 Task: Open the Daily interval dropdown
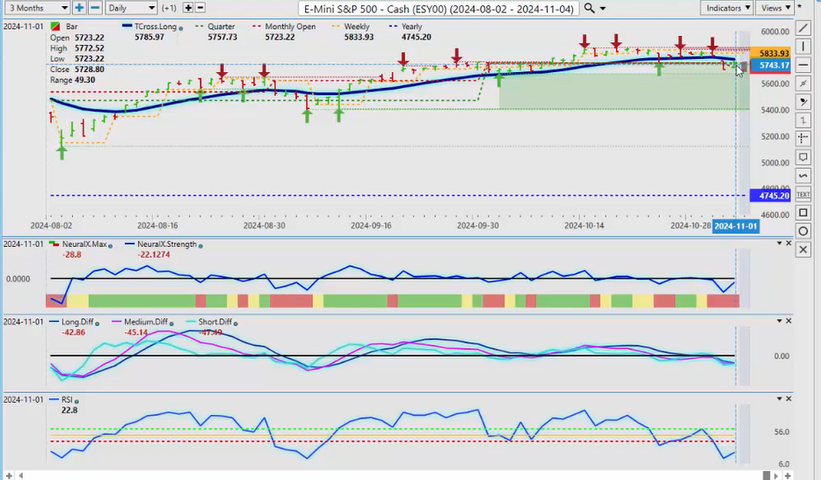click(130, 8)
